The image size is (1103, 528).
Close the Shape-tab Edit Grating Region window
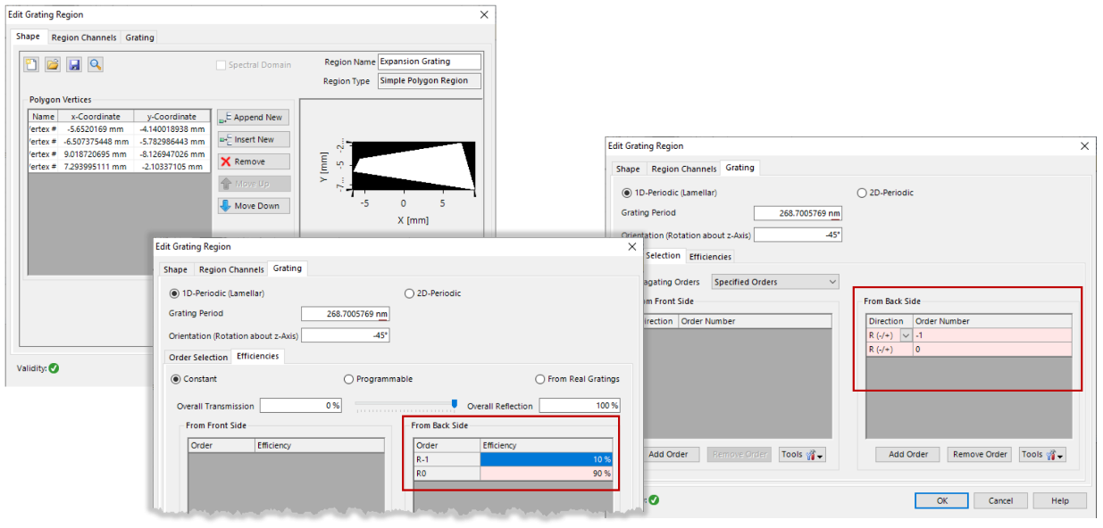[485, 15]
